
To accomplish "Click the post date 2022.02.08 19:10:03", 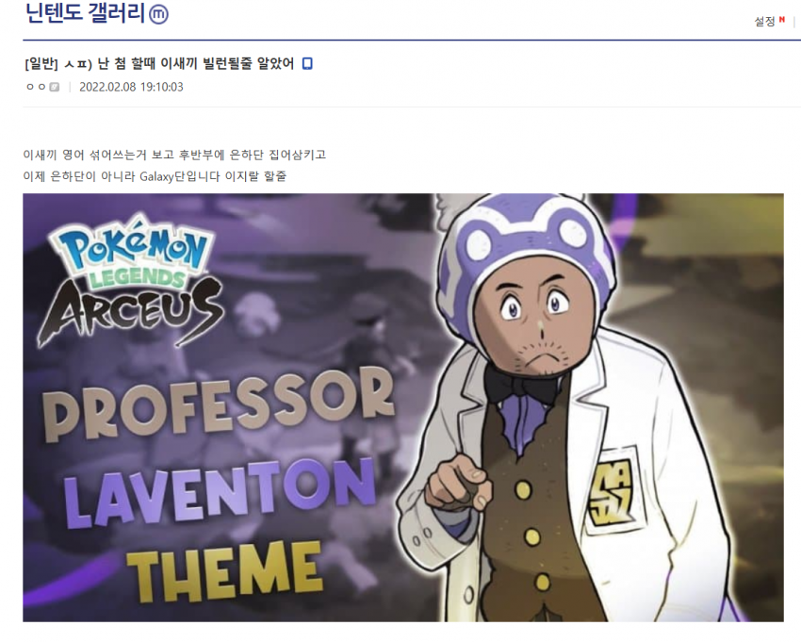I will pyautogui.click(x=131, y=87).
